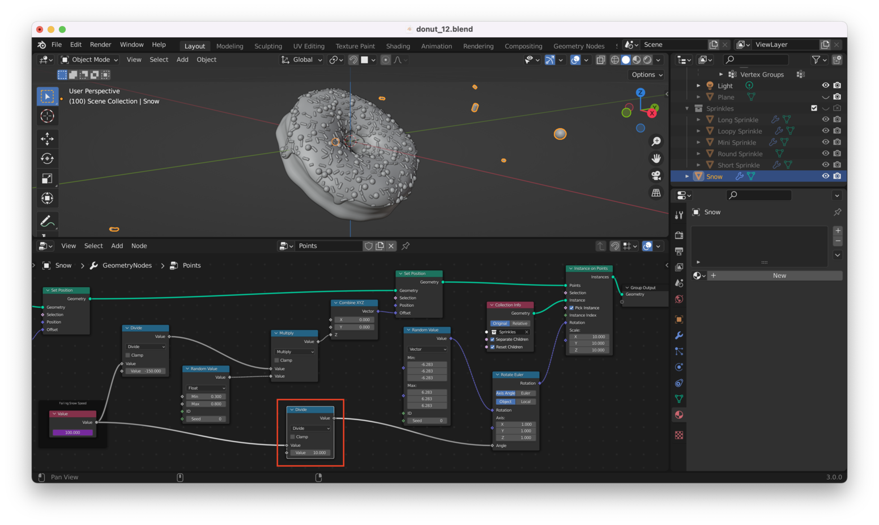The image size is (879, 525).
Task: Pick the Annotate pencil tool
Action: tap(47, 221)
